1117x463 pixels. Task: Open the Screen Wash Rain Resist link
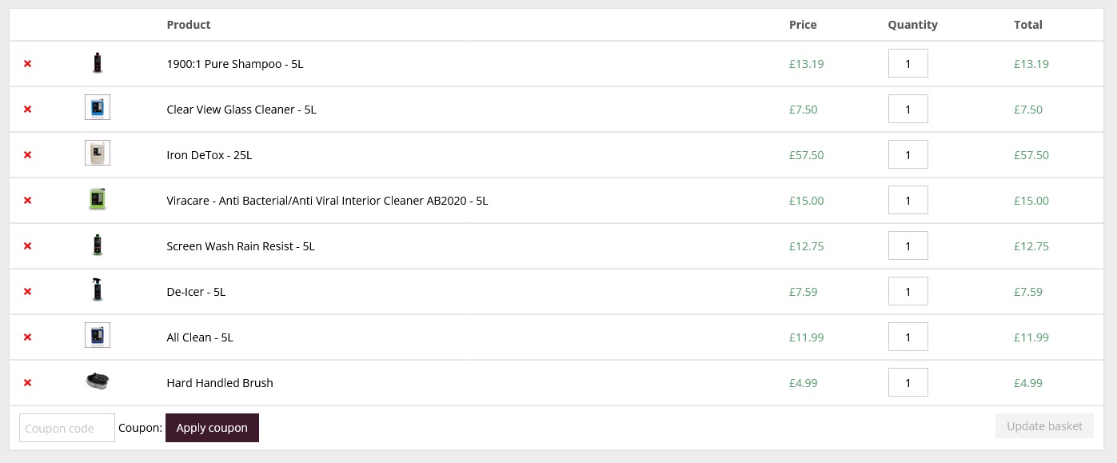pos(241,246)
